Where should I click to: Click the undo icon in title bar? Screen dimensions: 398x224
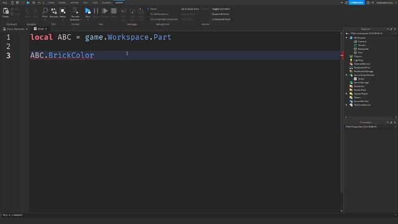point(39,2)
